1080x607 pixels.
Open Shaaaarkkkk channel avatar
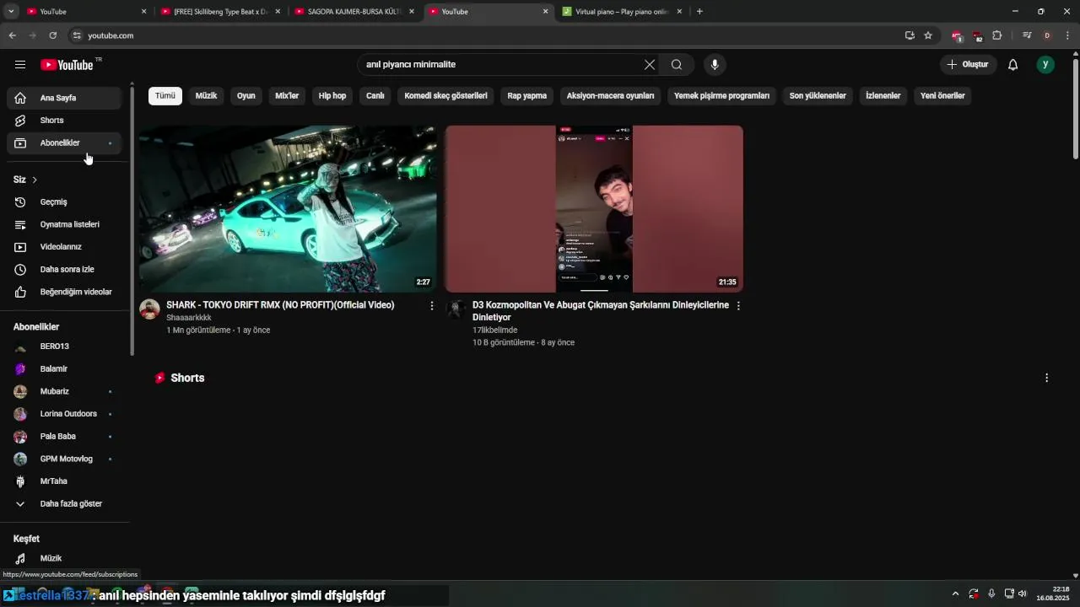coord(149,309)
